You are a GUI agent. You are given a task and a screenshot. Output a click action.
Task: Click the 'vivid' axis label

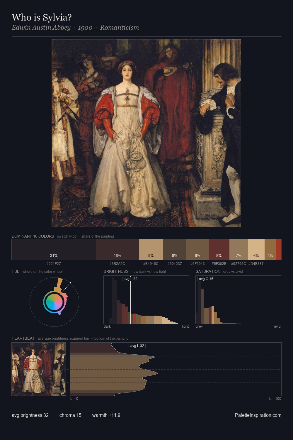[x=277, y=326]
